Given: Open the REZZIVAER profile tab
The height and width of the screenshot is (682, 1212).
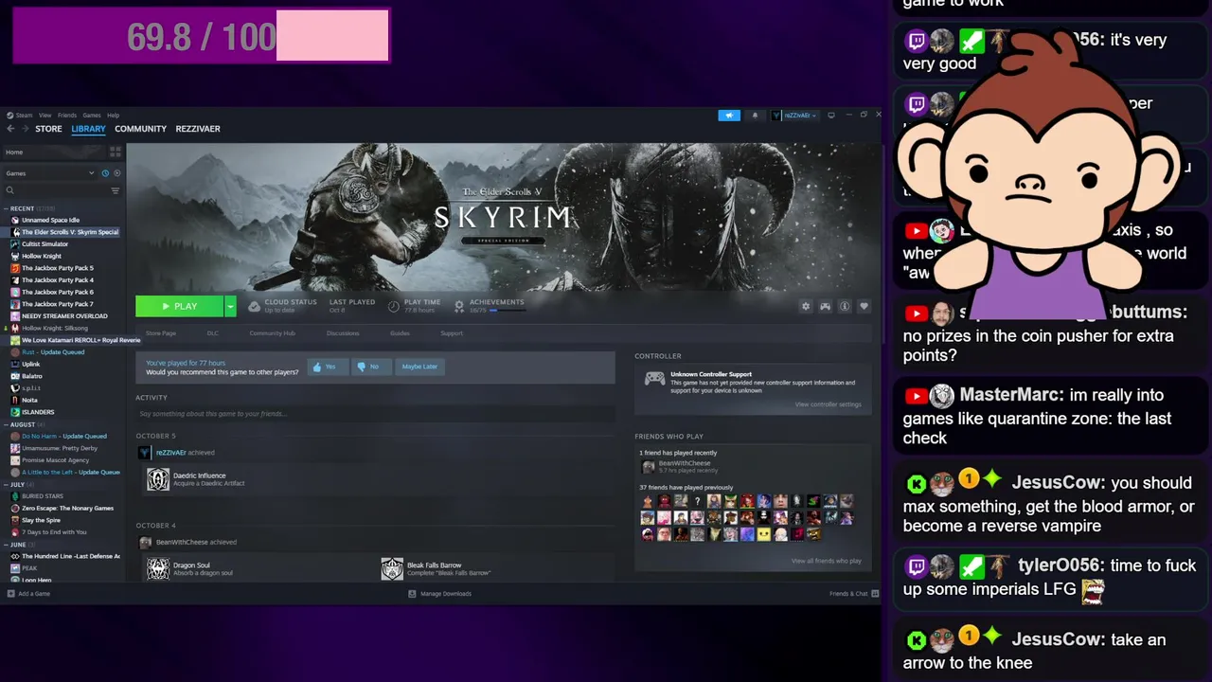Looking at the screenshot, I should [198, 129].
